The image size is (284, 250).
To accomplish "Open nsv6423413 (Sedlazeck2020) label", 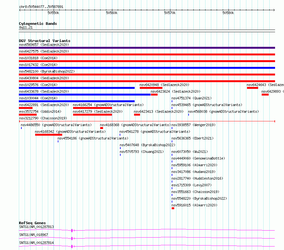I will click(159, 111).
